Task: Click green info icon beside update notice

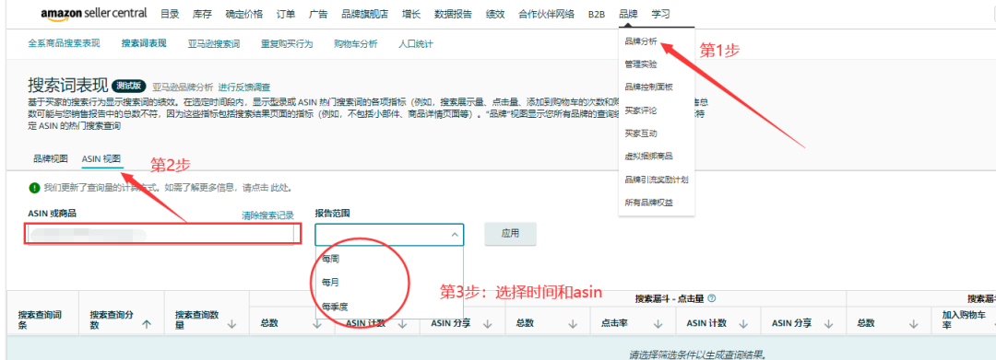Action: click(x=34, y=188)
